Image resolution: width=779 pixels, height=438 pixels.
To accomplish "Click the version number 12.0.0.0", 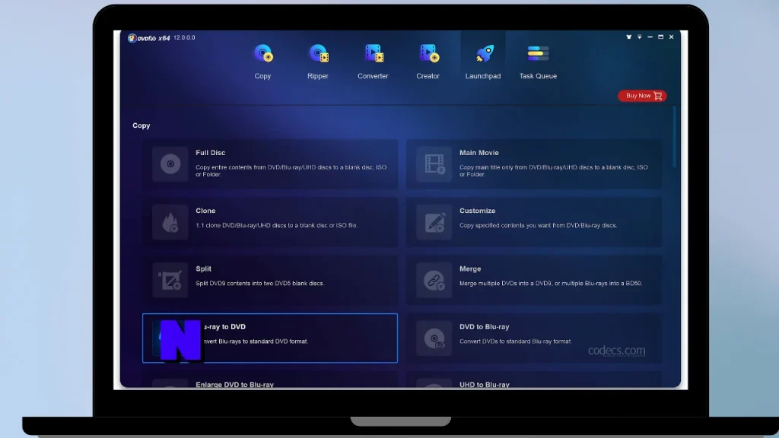I will 184,38.
